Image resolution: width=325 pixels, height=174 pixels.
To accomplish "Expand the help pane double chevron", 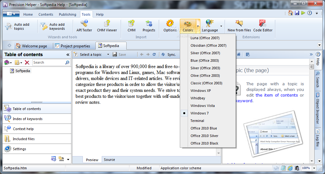I will point(311,55).
